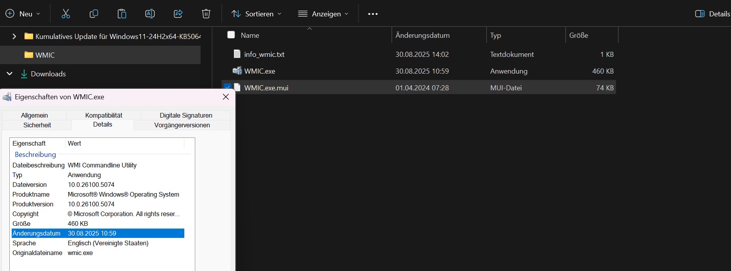Image resolution: width=731 pixels, height=271 pixels.
Task: Click the properties dialog title bar icon
Action: pos(7,97)
